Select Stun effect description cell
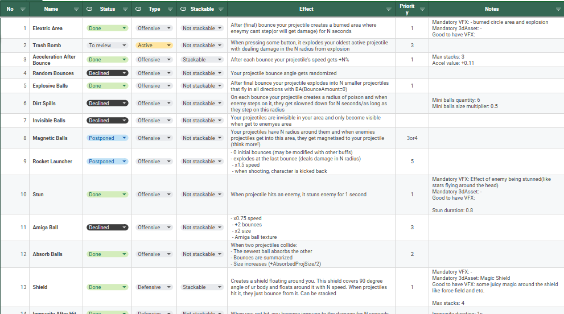The width and height of the screenshot is (564, 314). tap(311, 194)
